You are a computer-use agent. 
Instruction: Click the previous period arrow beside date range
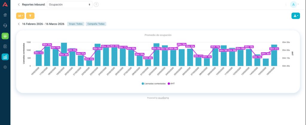pos(19,24)
